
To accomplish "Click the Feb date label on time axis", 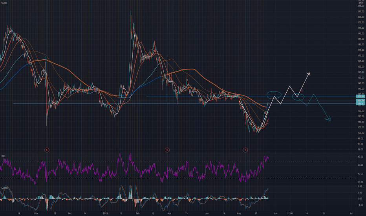I will tap(137, 213).
